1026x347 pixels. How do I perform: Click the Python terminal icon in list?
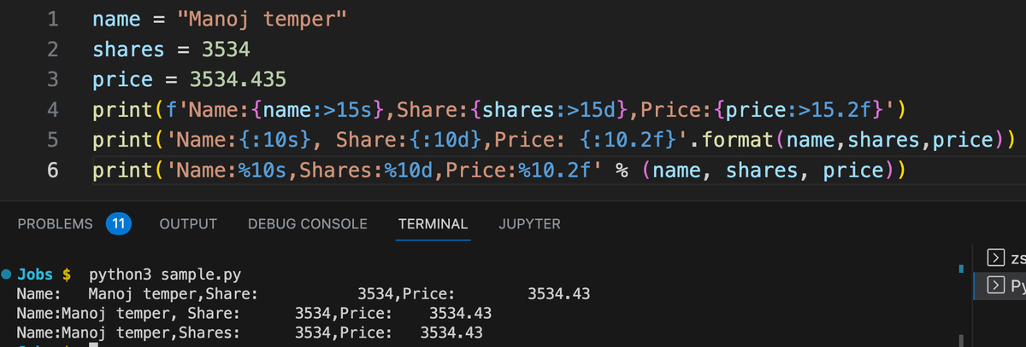(x=994, y=284)
